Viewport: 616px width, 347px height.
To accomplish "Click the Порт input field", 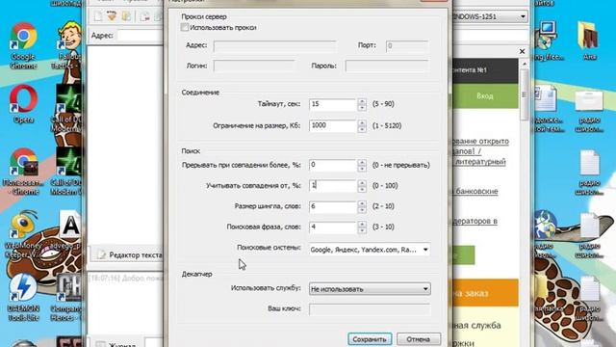I will 406,46.
